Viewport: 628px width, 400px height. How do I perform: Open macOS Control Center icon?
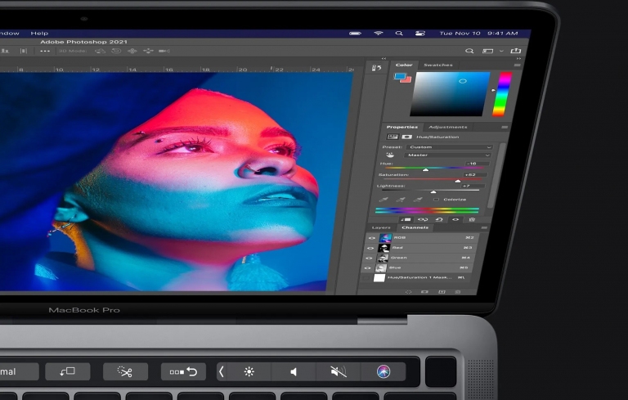[x=419, y=34]
